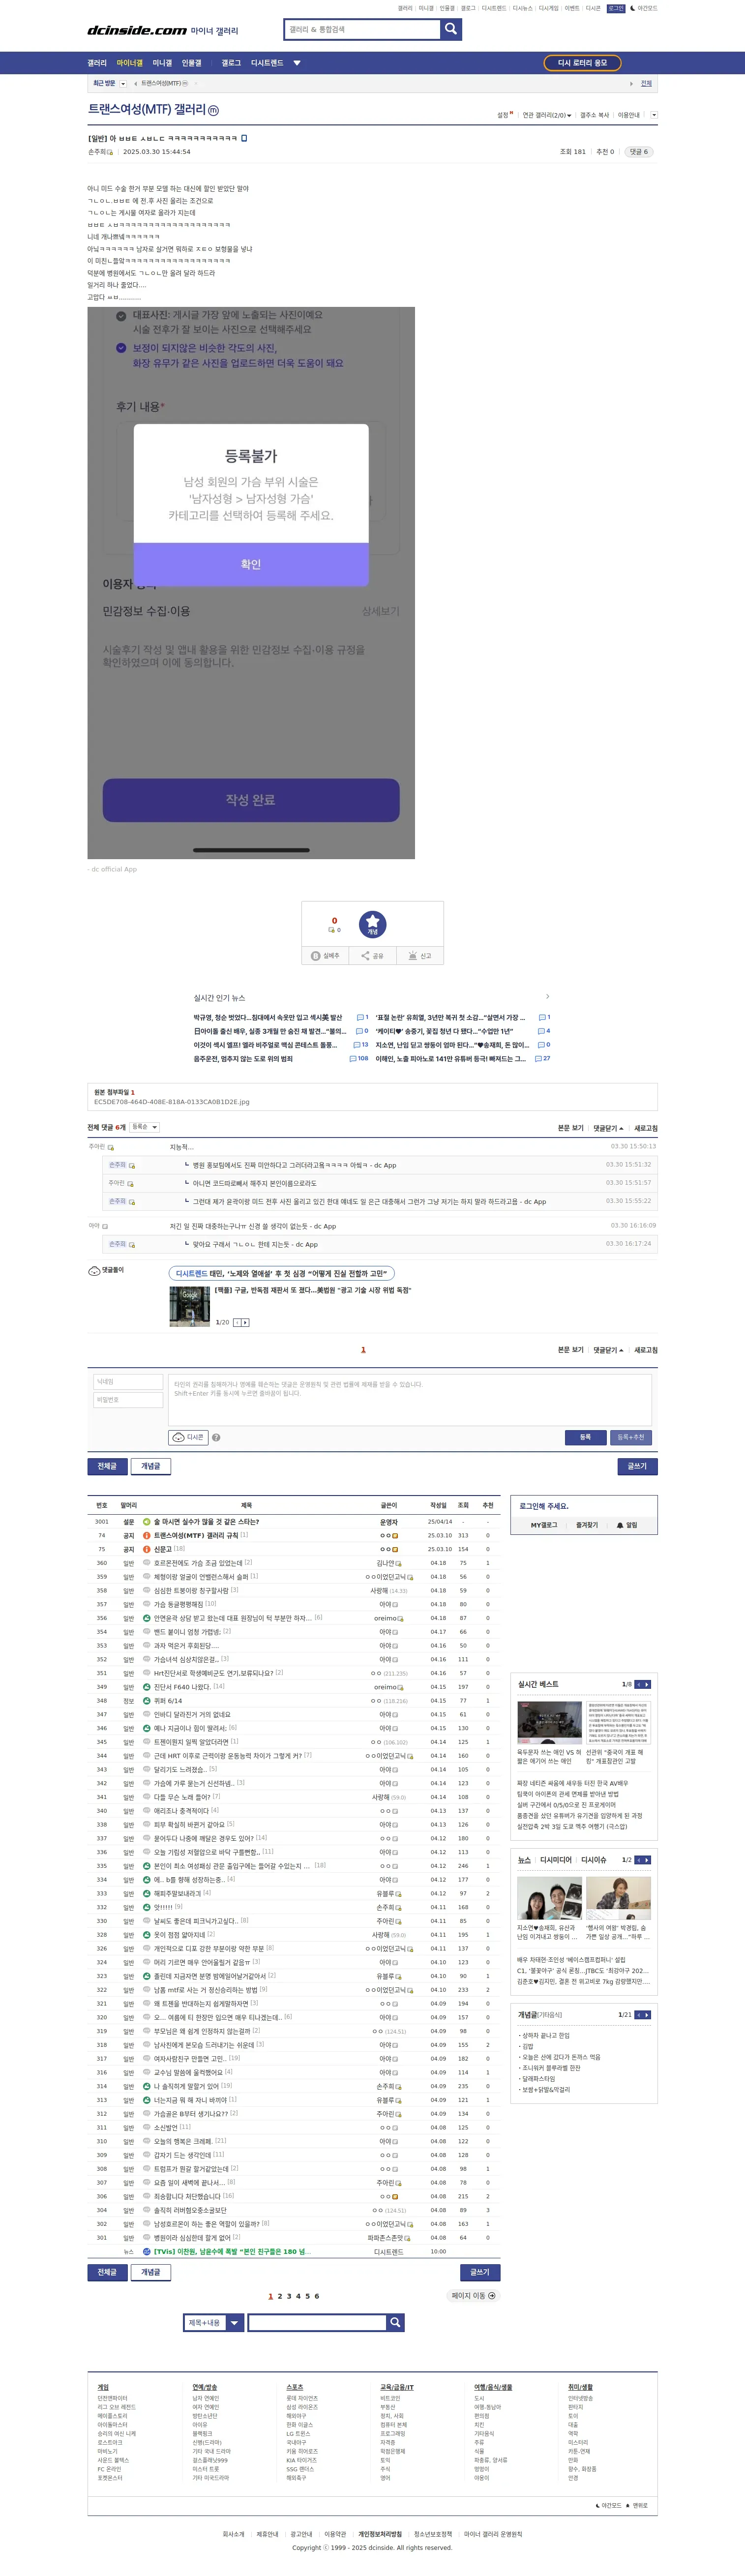The width and height of the screenshot is (745, 2576).
Task: Click next arrow in 뉴스 sidebar panel
Action: point(647,1860)
